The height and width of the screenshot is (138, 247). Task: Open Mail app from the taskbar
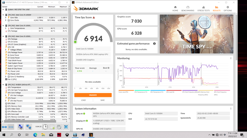tap(51, 135)
